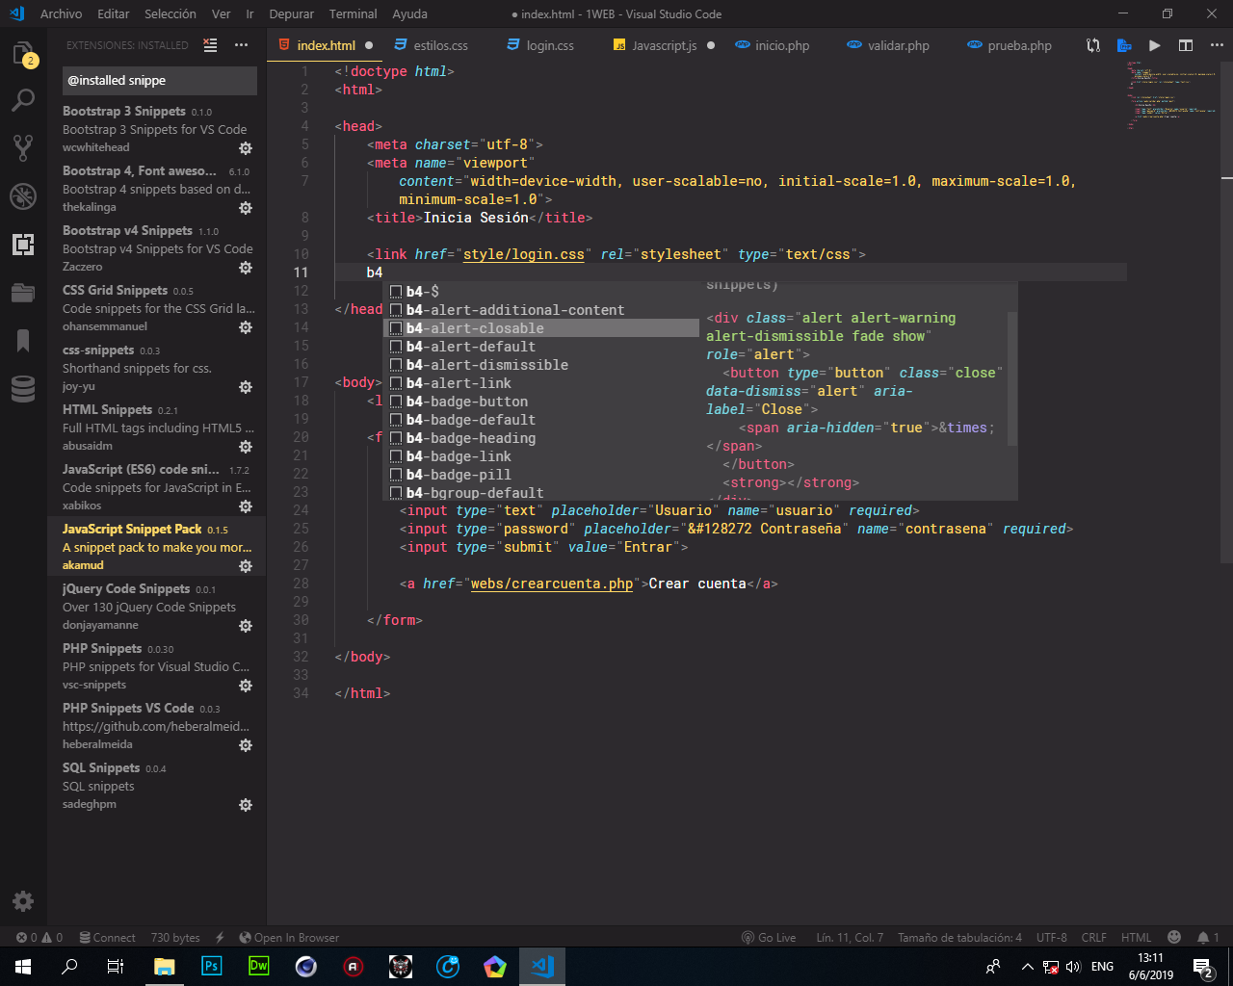
Task: Select the b4-alert-dismissible suggestion
Action: point(541,365)
